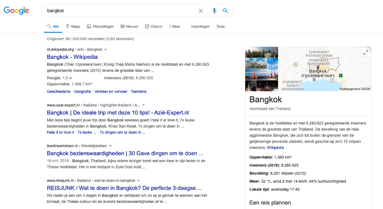Select the Alle tab
Image resolution: width=383 pixels, height=209 pixels.
tap(53, 26)
